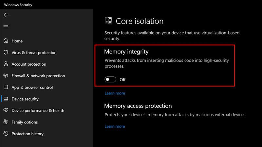
Task: Open Family options page
Action: pyautogui.click(x=25, y=122)
